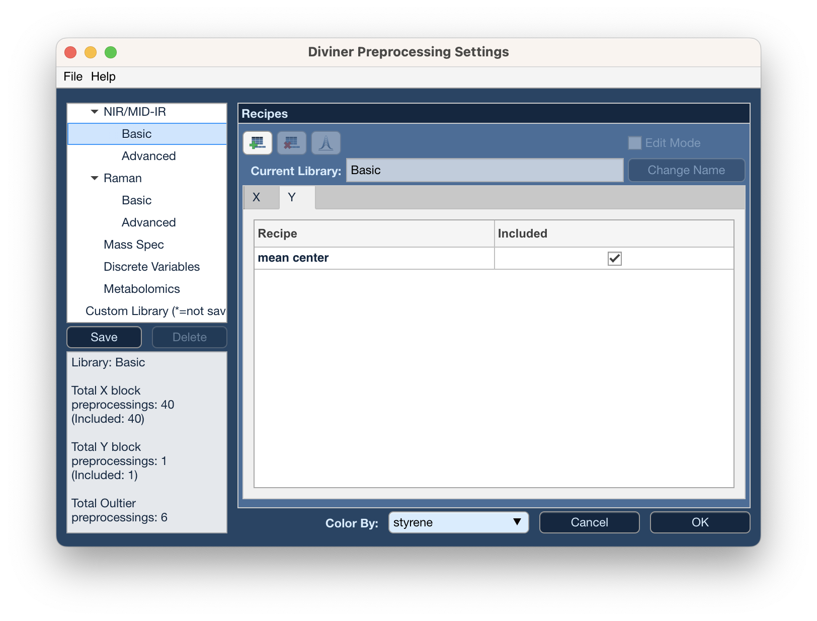Screen dimensions: 817x621
Task: Select the Mass Spec library
Action: pos(134,245)
